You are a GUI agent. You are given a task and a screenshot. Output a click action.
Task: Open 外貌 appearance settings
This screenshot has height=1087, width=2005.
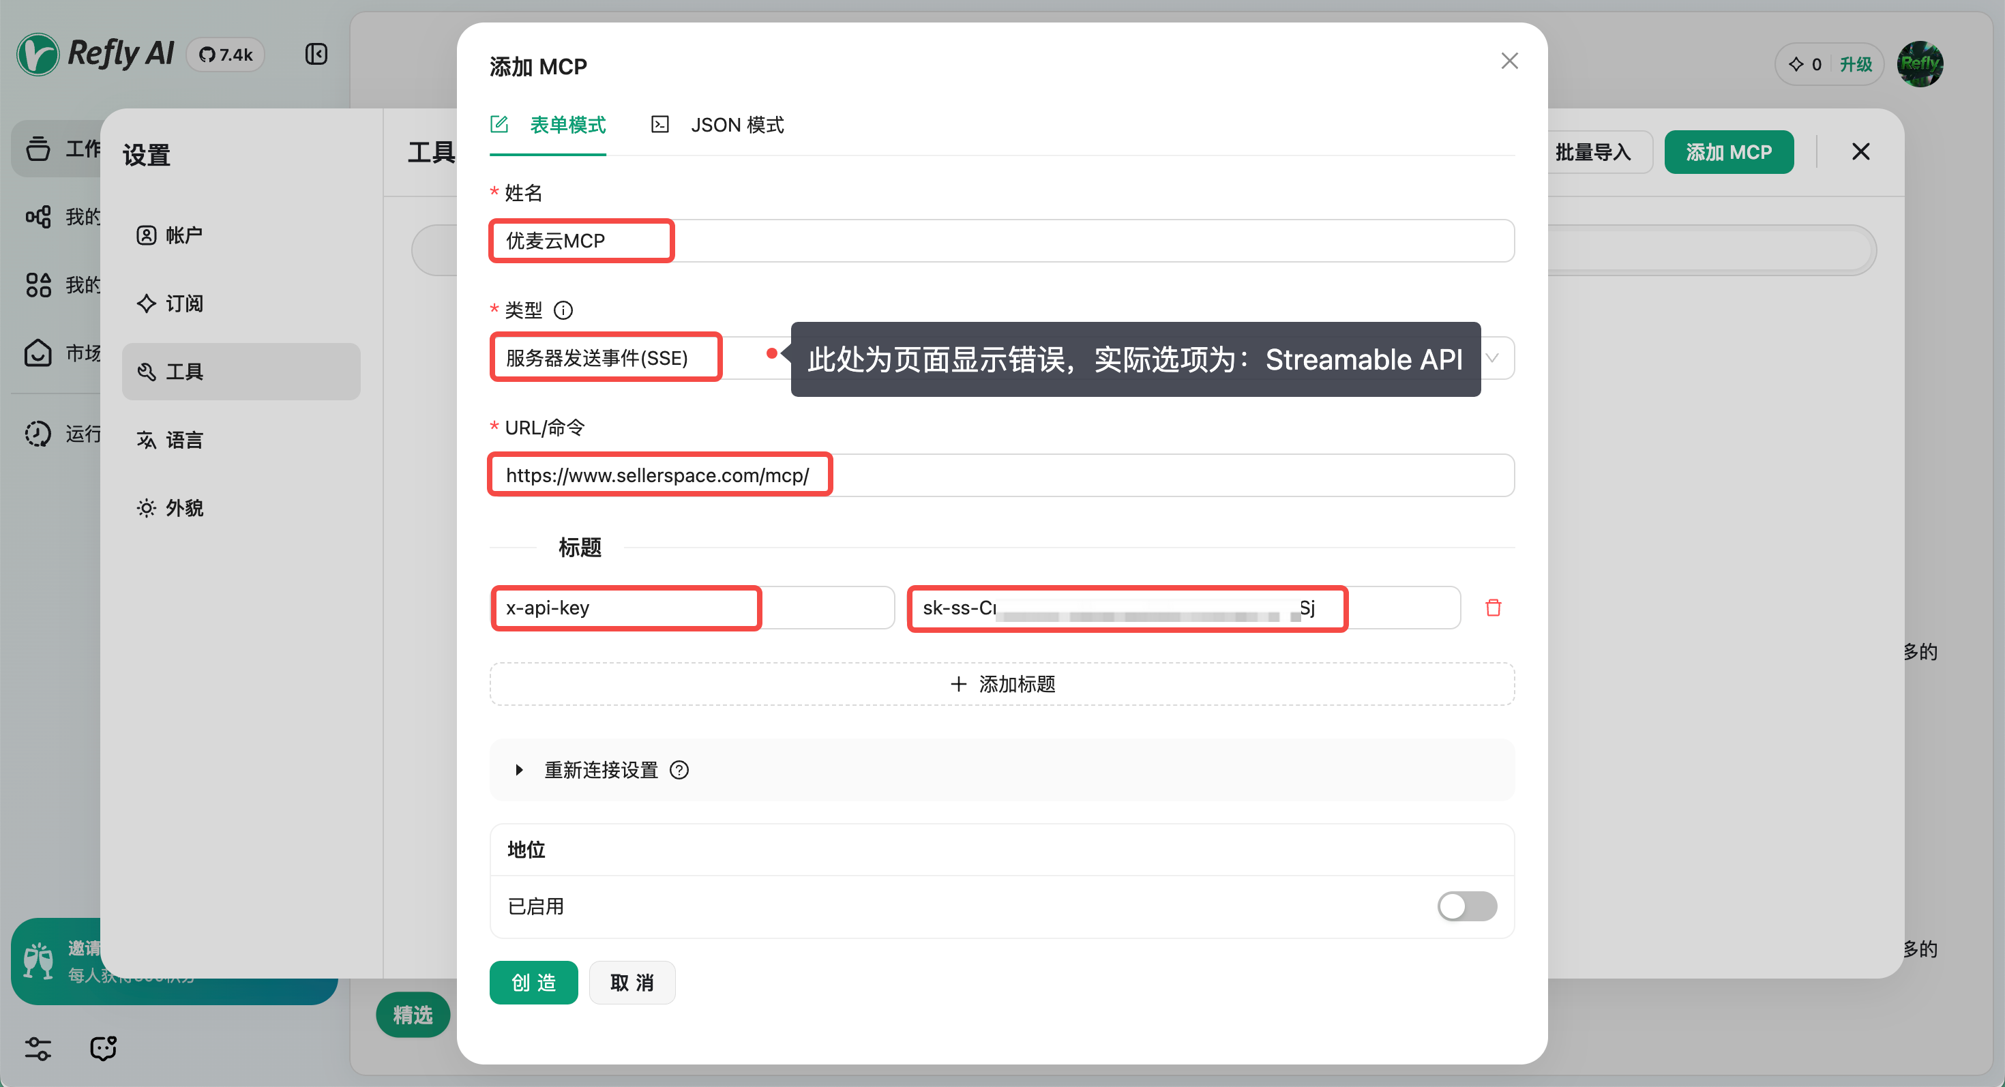point(241,508)
